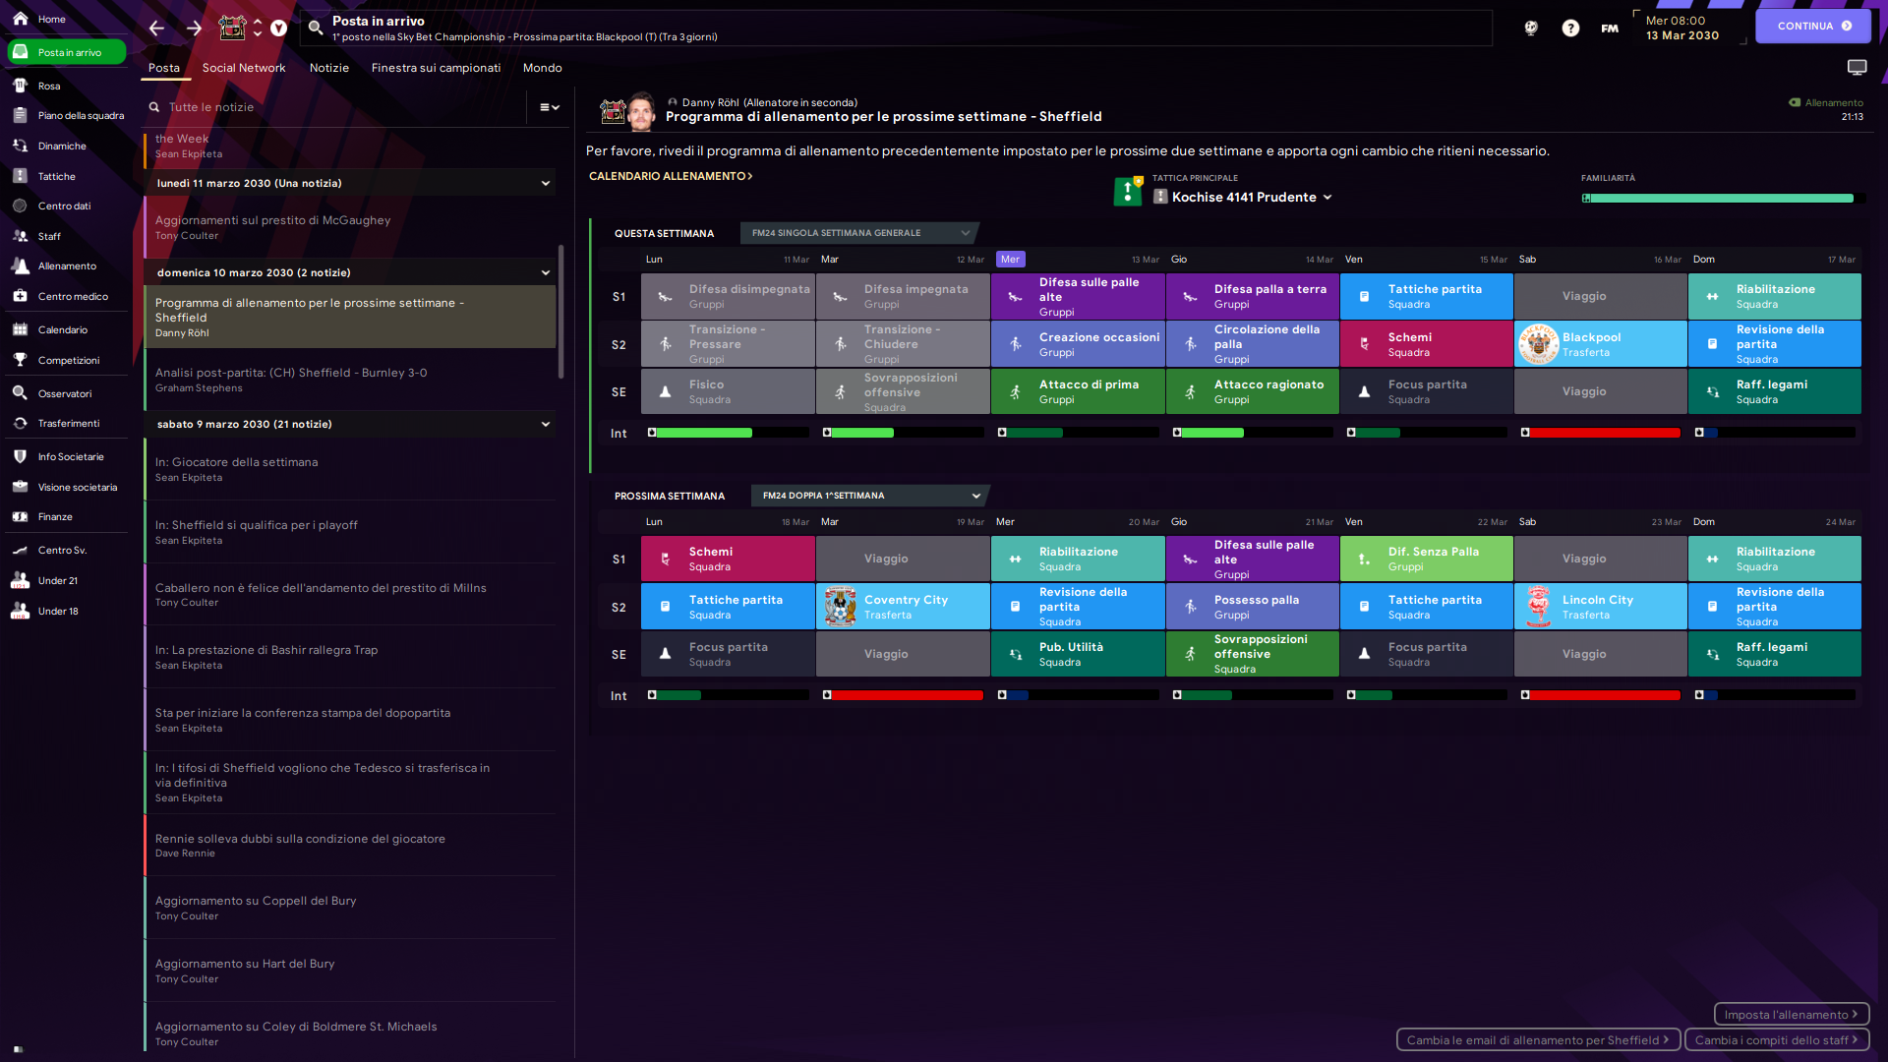
Task: Open the Finestra sui campionati tab
Action: [436, 68]
